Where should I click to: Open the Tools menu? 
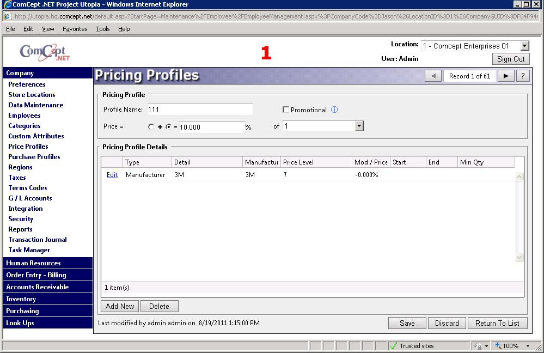[x=103, y=29]
